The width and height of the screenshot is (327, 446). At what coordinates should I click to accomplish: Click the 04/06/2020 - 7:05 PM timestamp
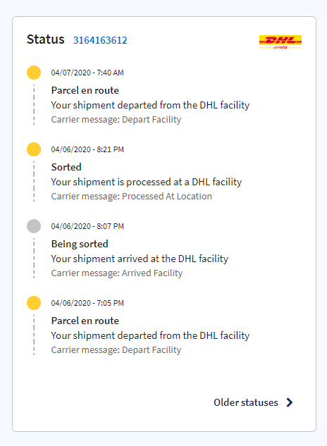click(87, 303)
